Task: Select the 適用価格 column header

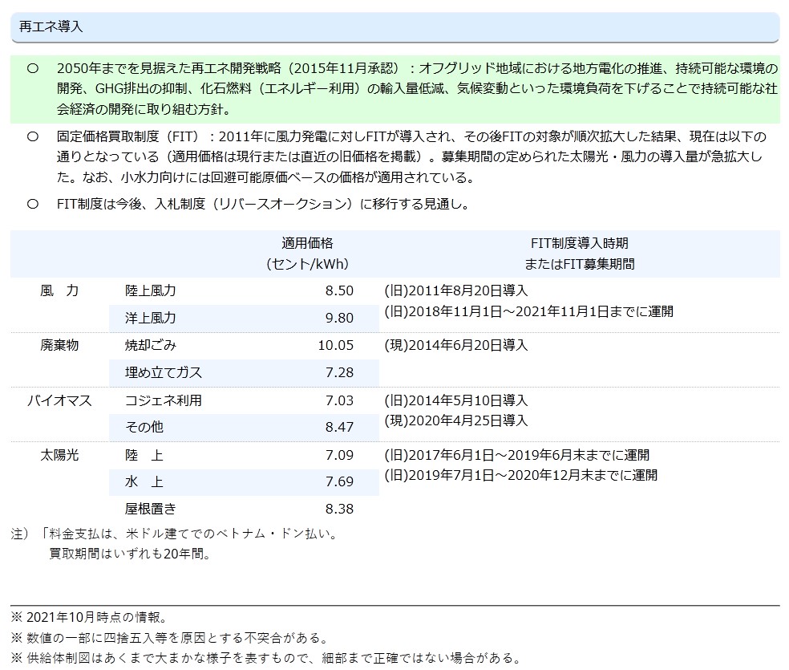Action: tap(307, 253)
